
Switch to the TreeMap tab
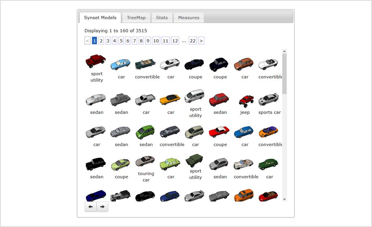136,17
